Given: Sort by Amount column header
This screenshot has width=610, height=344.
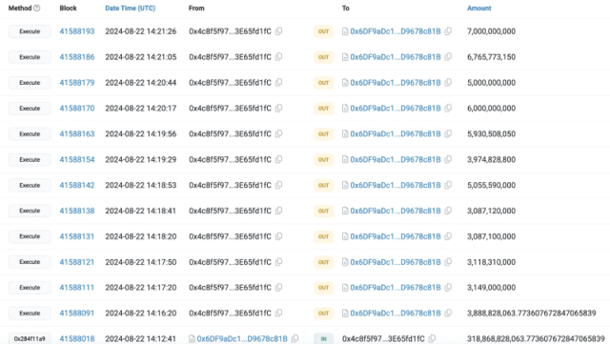Looking at the screenshot, I should pos(478,8).
